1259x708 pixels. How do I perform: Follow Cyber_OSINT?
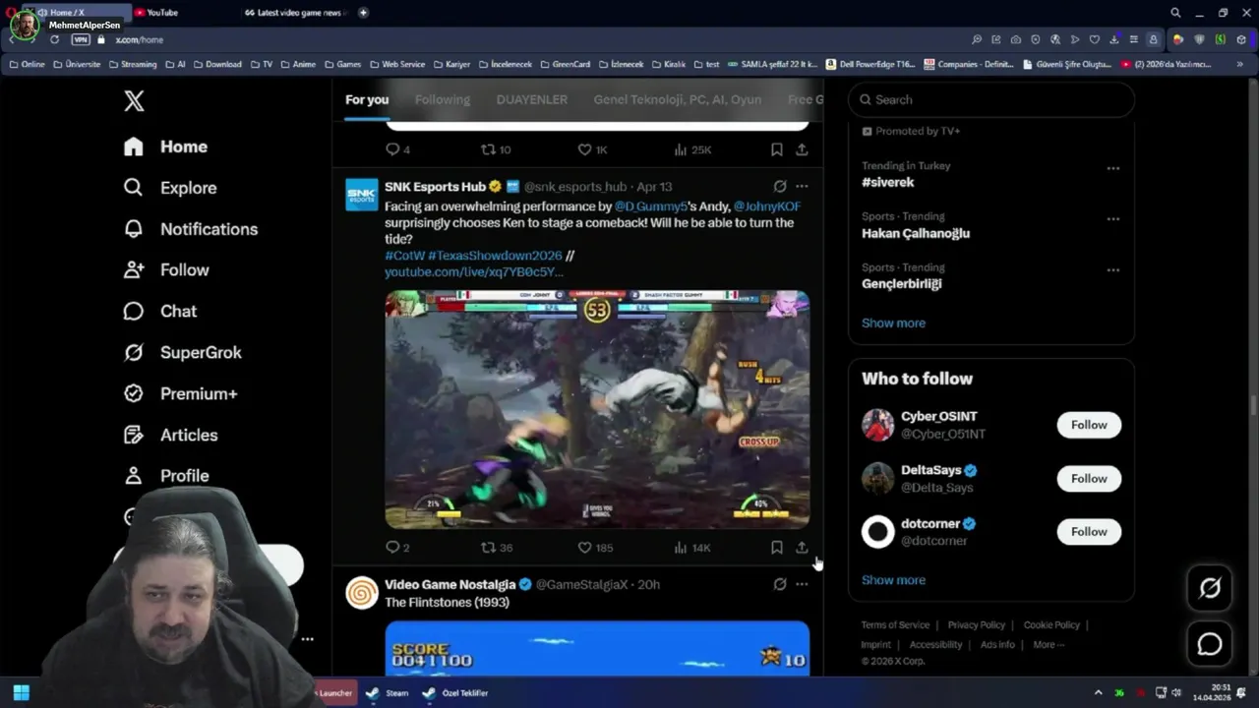pyautogui.click(x=1089, y=425)
